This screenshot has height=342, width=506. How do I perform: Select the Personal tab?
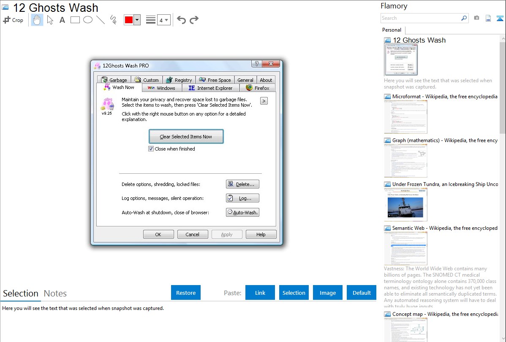tap(392, 30)
